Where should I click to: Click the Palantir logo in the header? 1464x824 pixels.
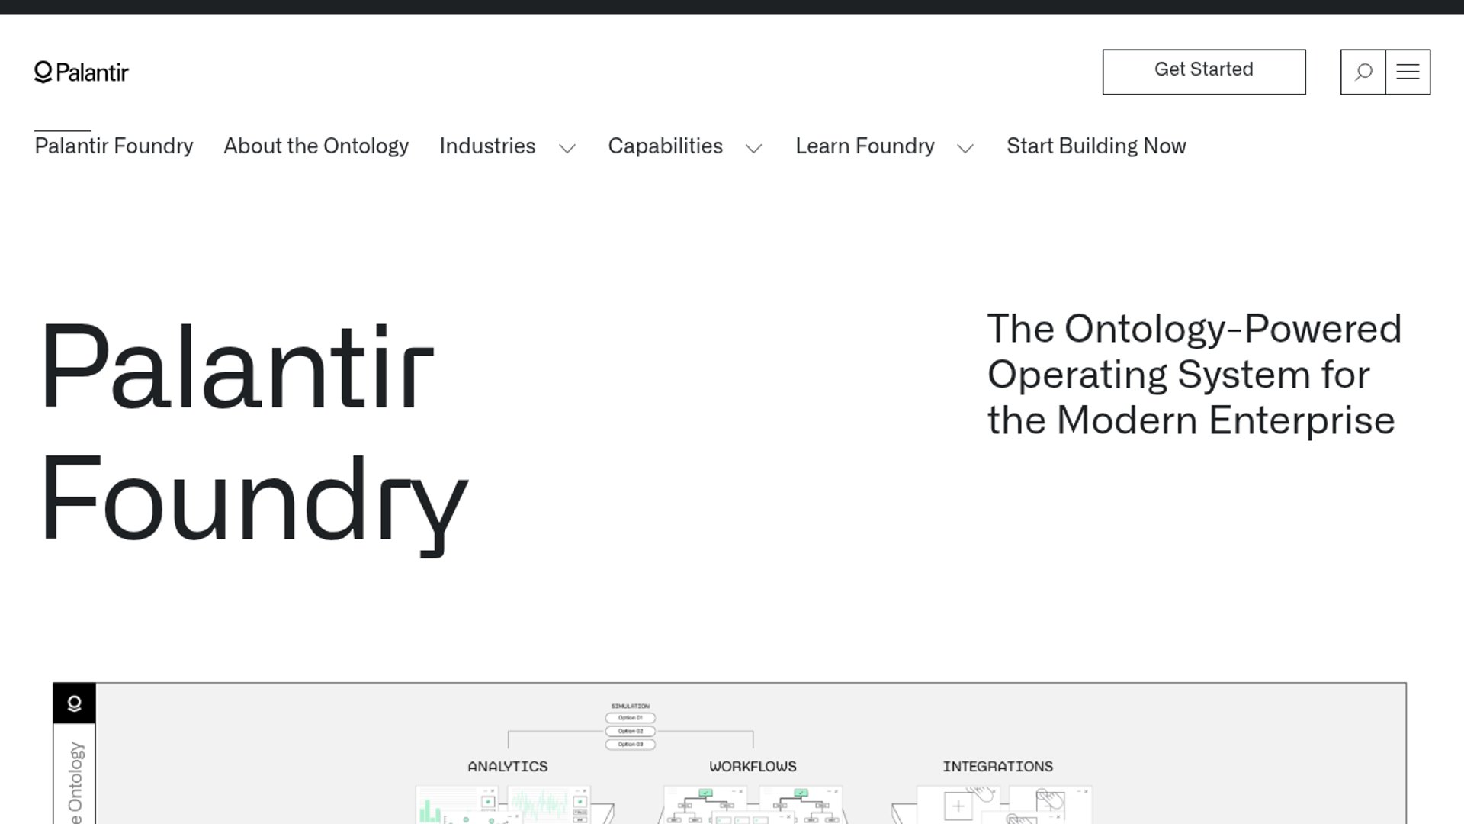(x=82, y=72)
